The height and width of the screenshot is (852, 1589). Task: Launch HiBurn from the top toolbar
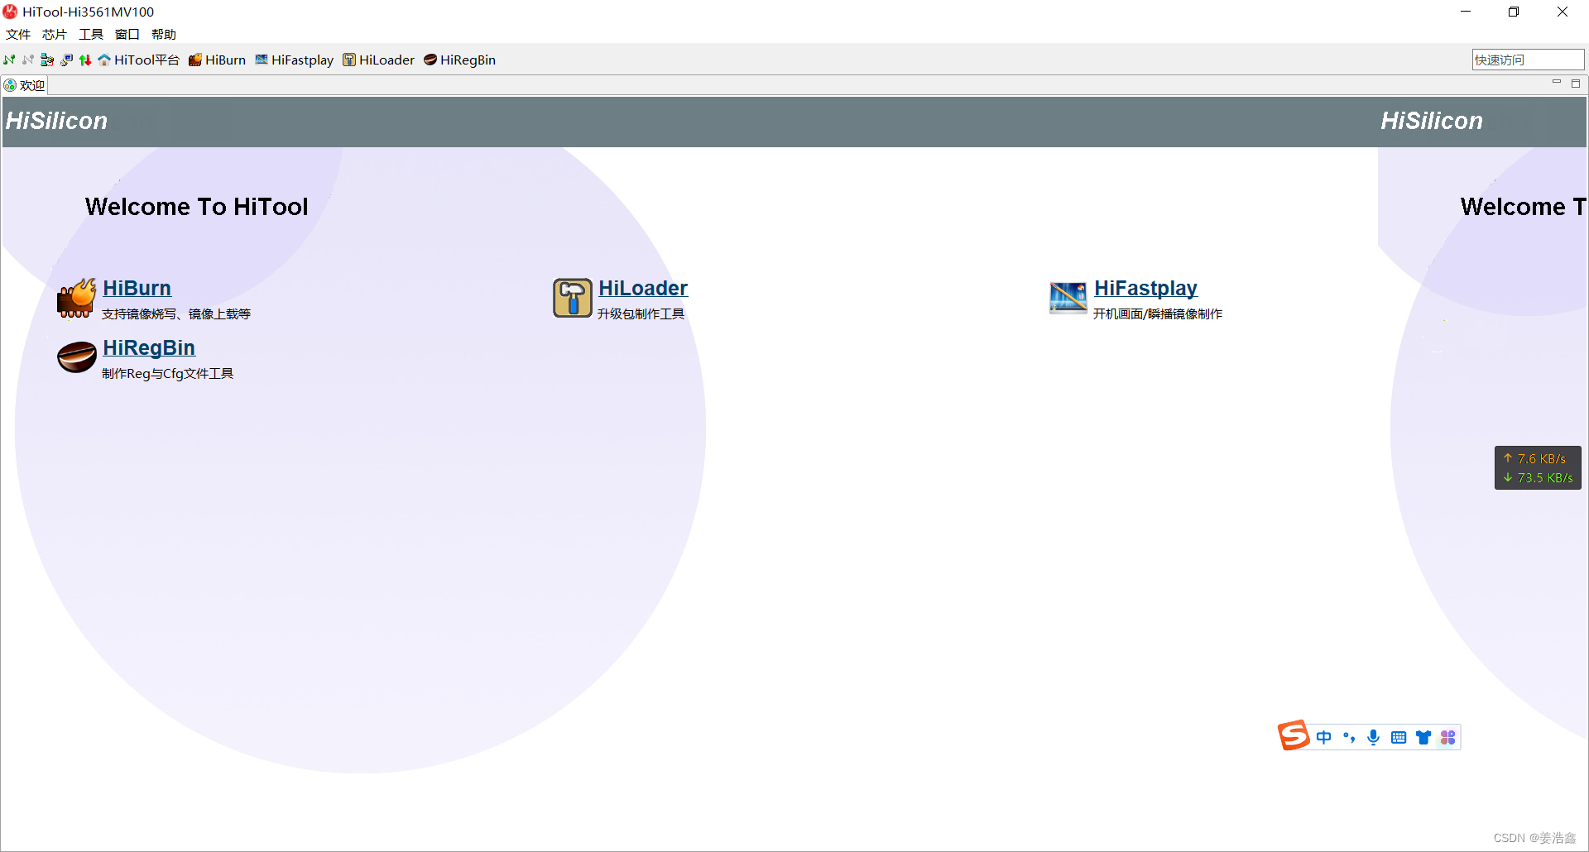coord(217,60)
